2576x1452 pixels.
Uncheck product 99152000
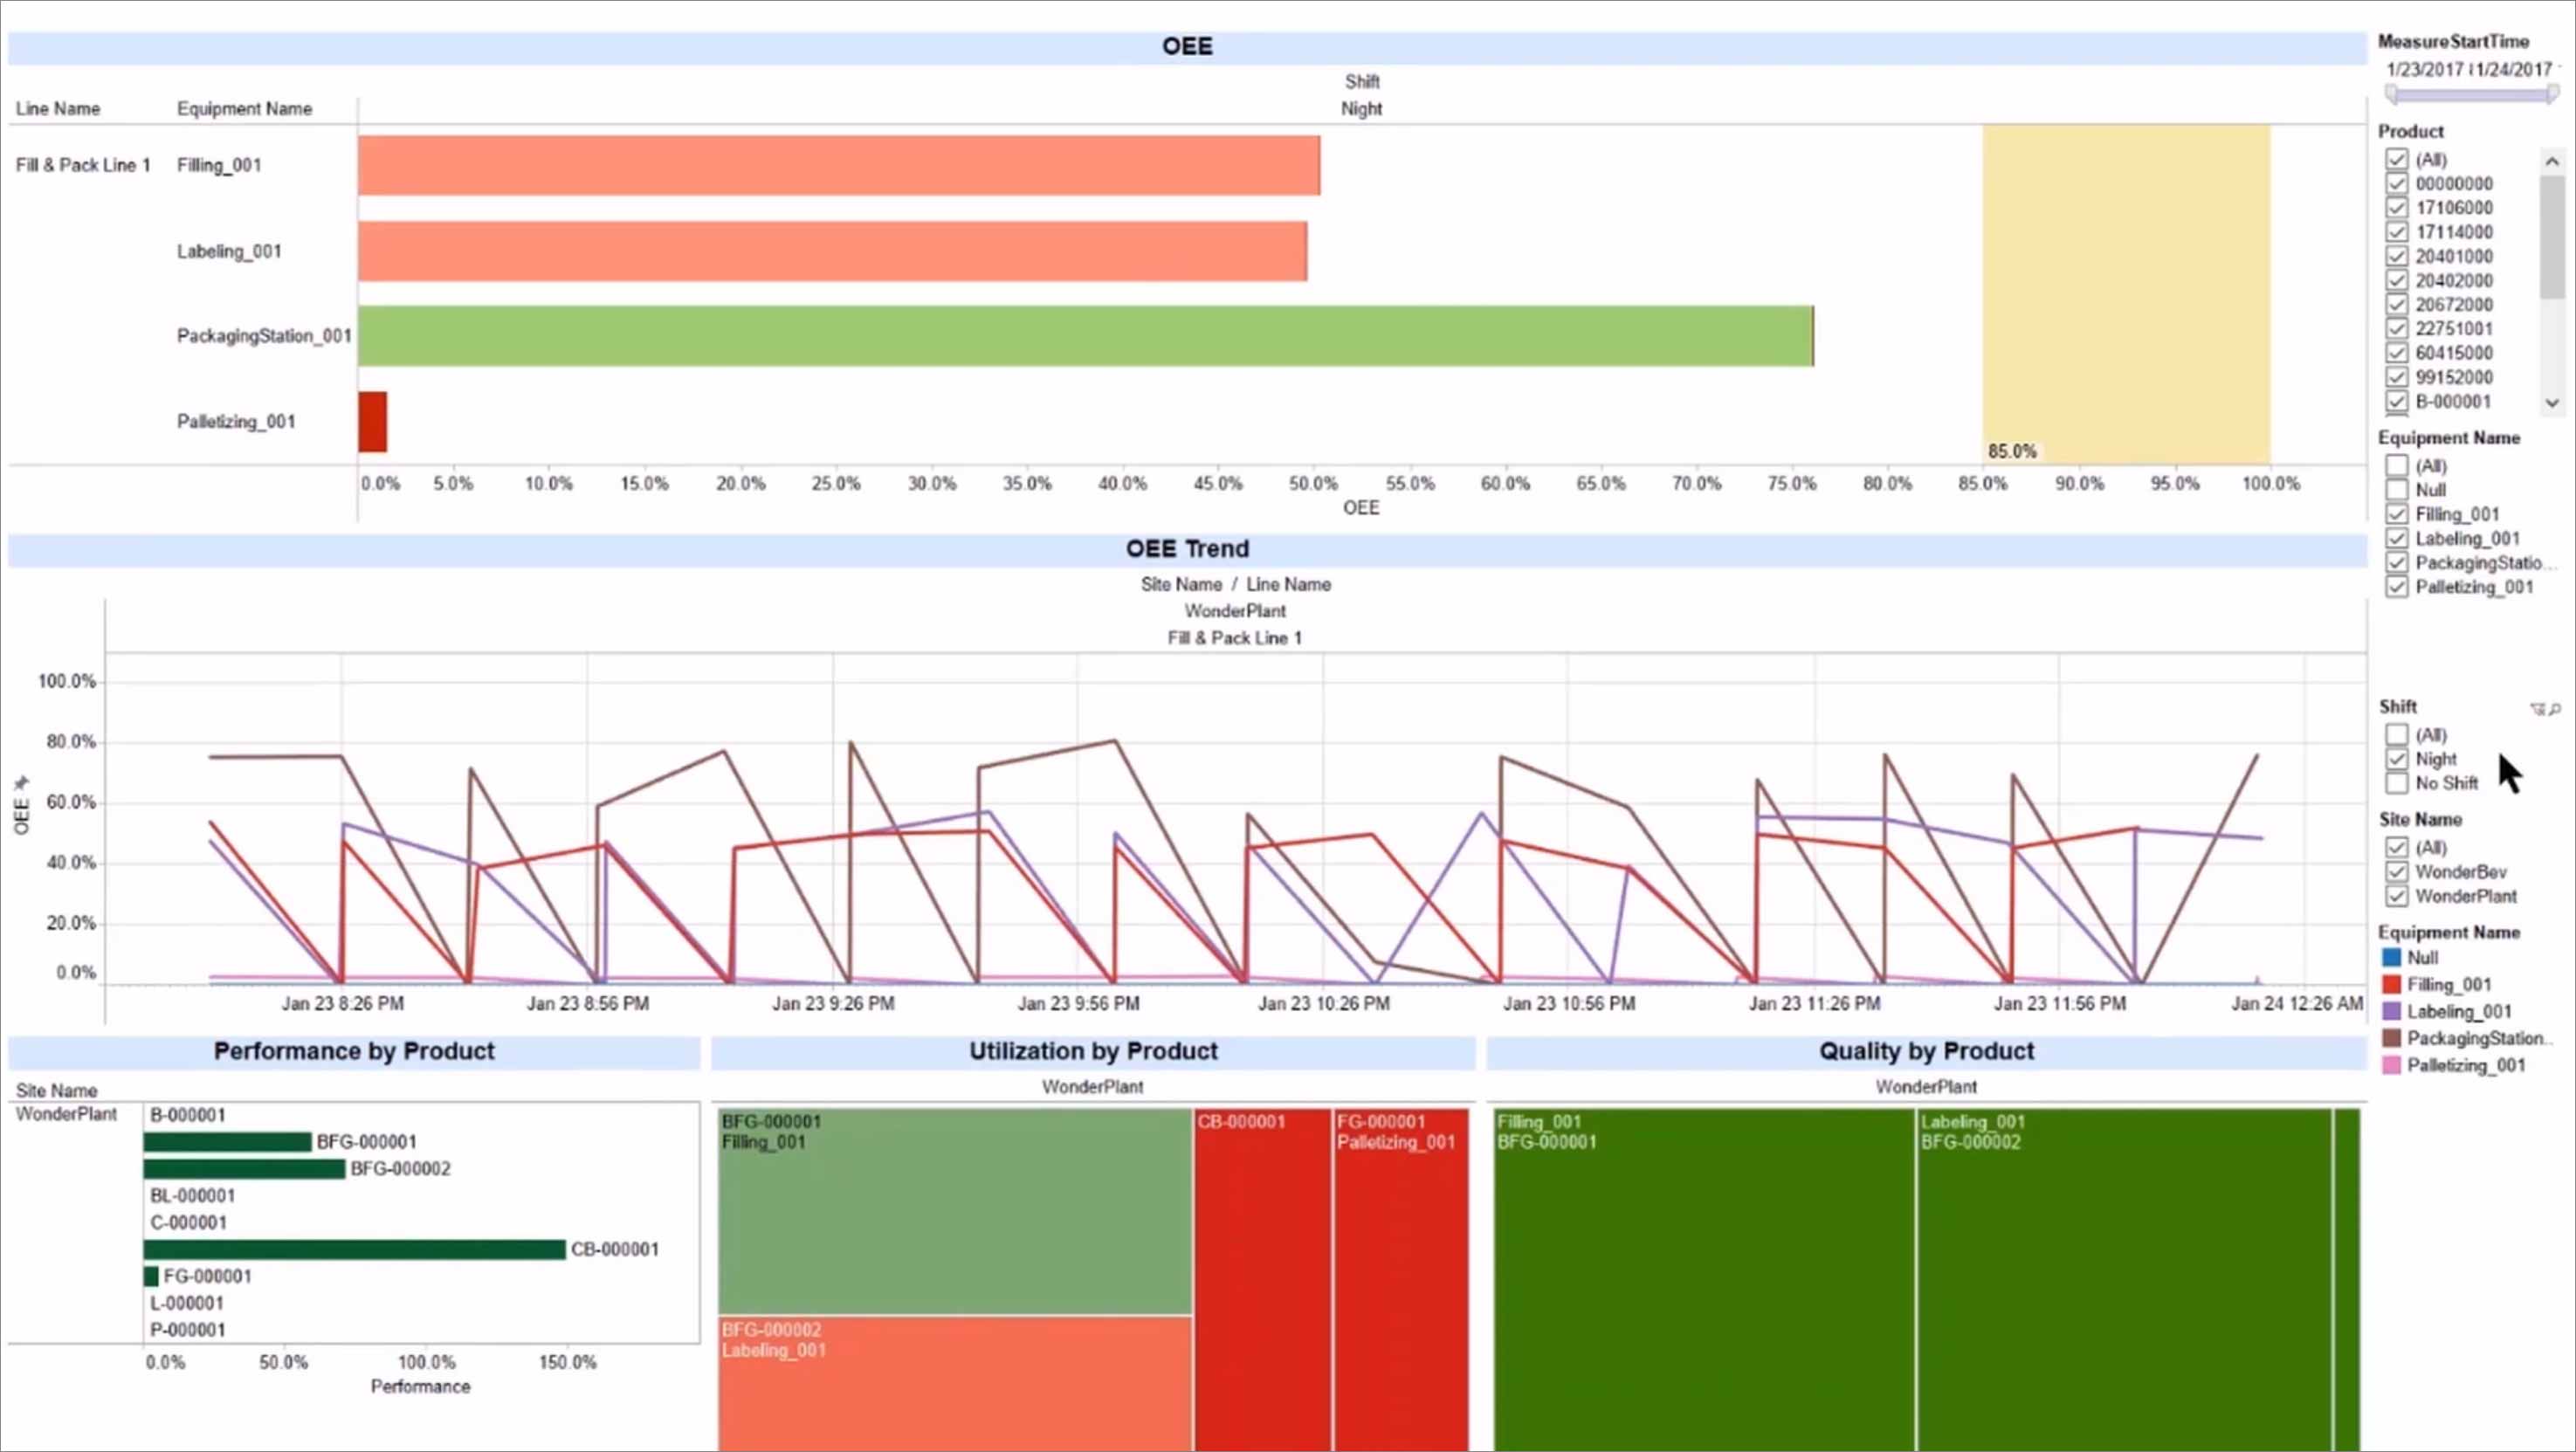coord(2396,377)
